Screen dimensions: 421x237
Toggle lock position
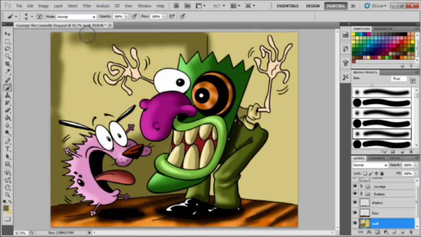point(376,173)
